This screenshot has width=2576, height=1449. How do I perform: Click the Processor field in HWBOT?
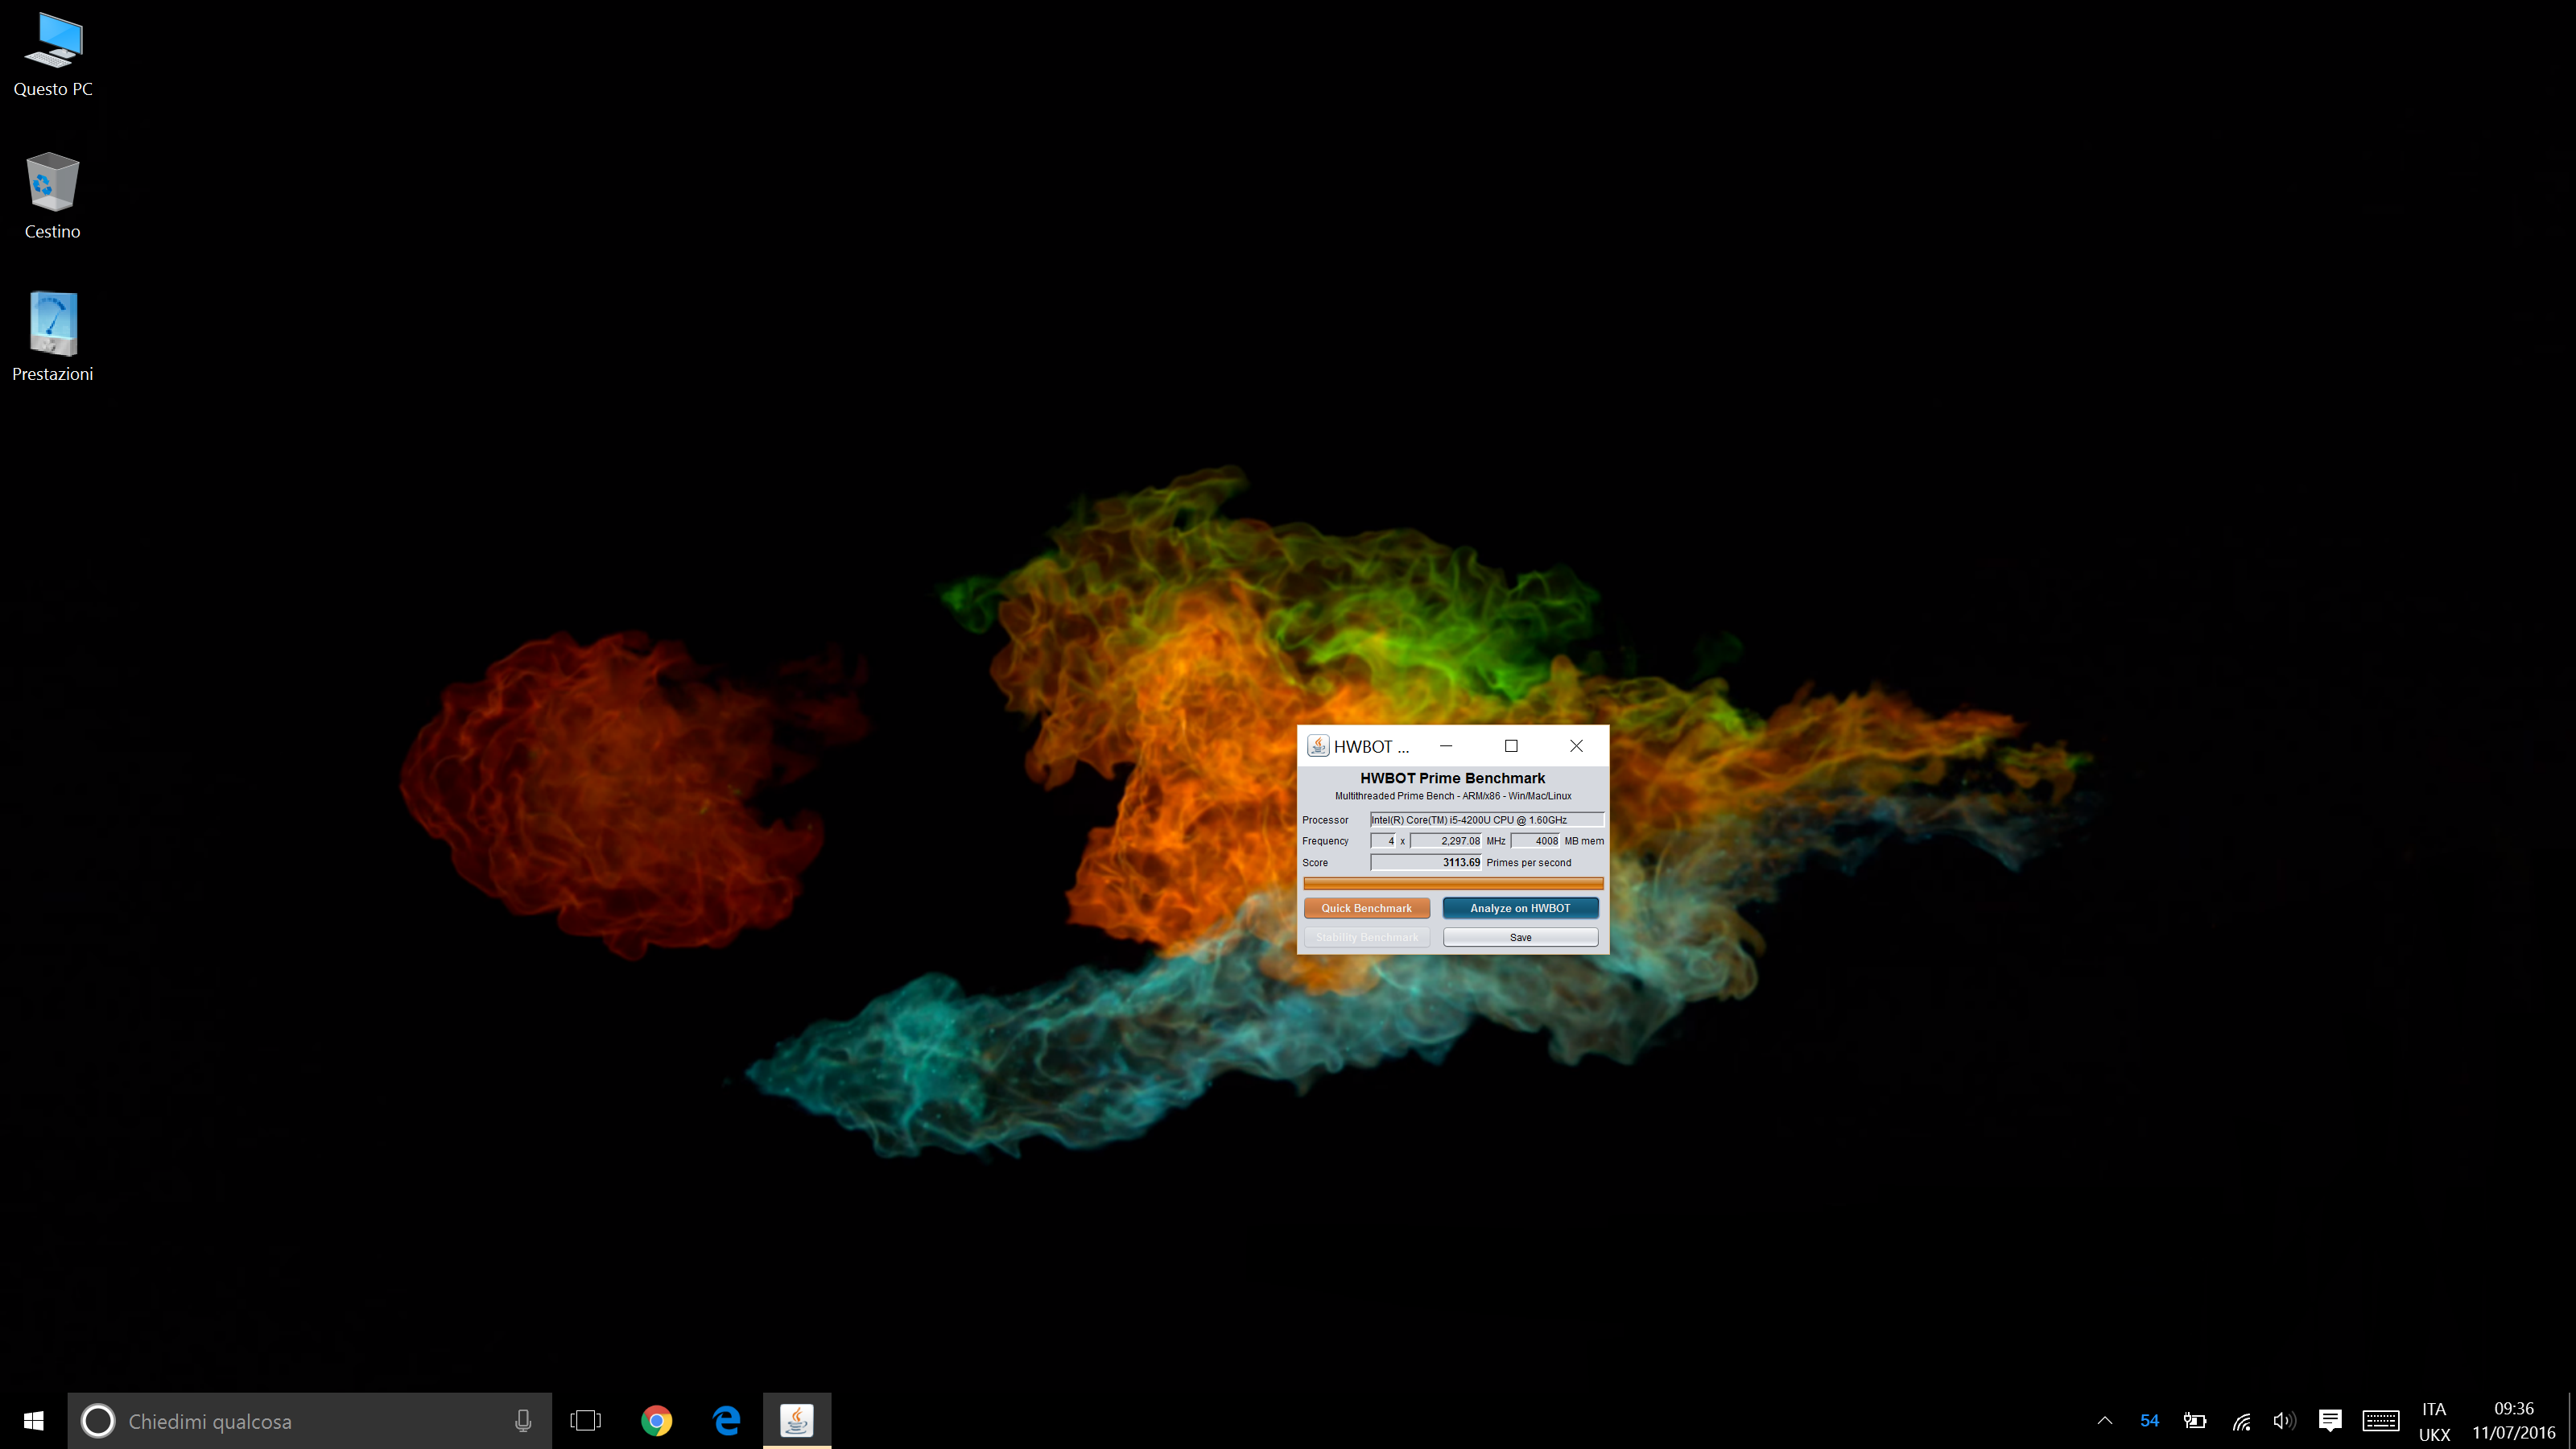pyautogui.click(x=1486, y=820)
